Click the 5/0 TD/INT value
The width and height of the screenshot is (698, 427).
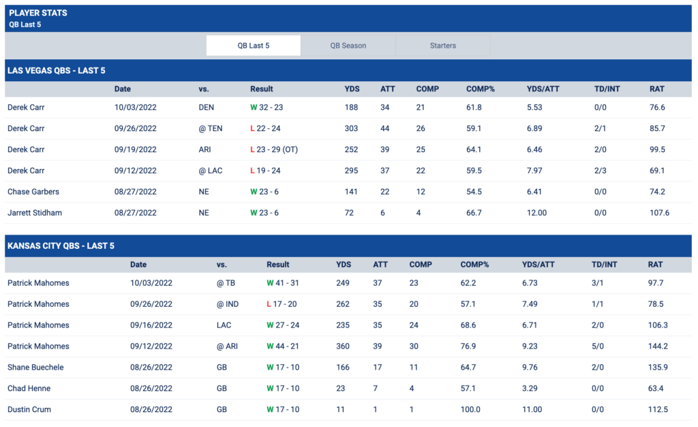597,347
